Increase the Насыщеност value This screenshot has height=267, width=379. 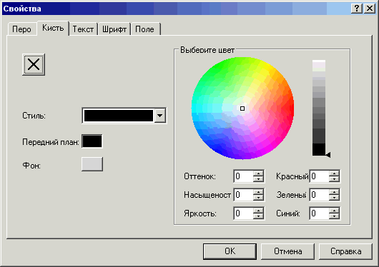(x=258, y=192)
